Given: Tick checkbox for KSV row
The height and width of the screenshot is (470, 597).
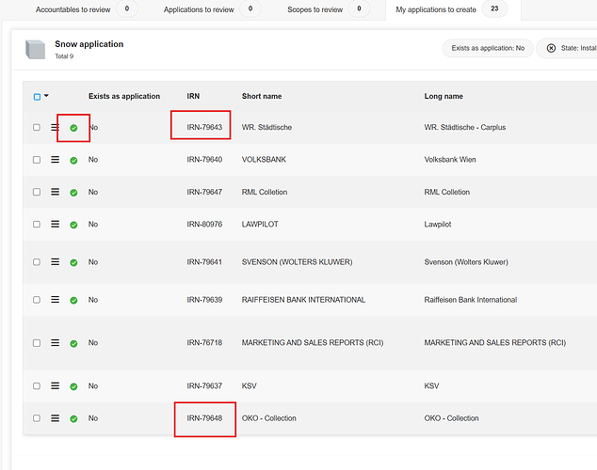Looking at the screenshot, I should [37, 386].
